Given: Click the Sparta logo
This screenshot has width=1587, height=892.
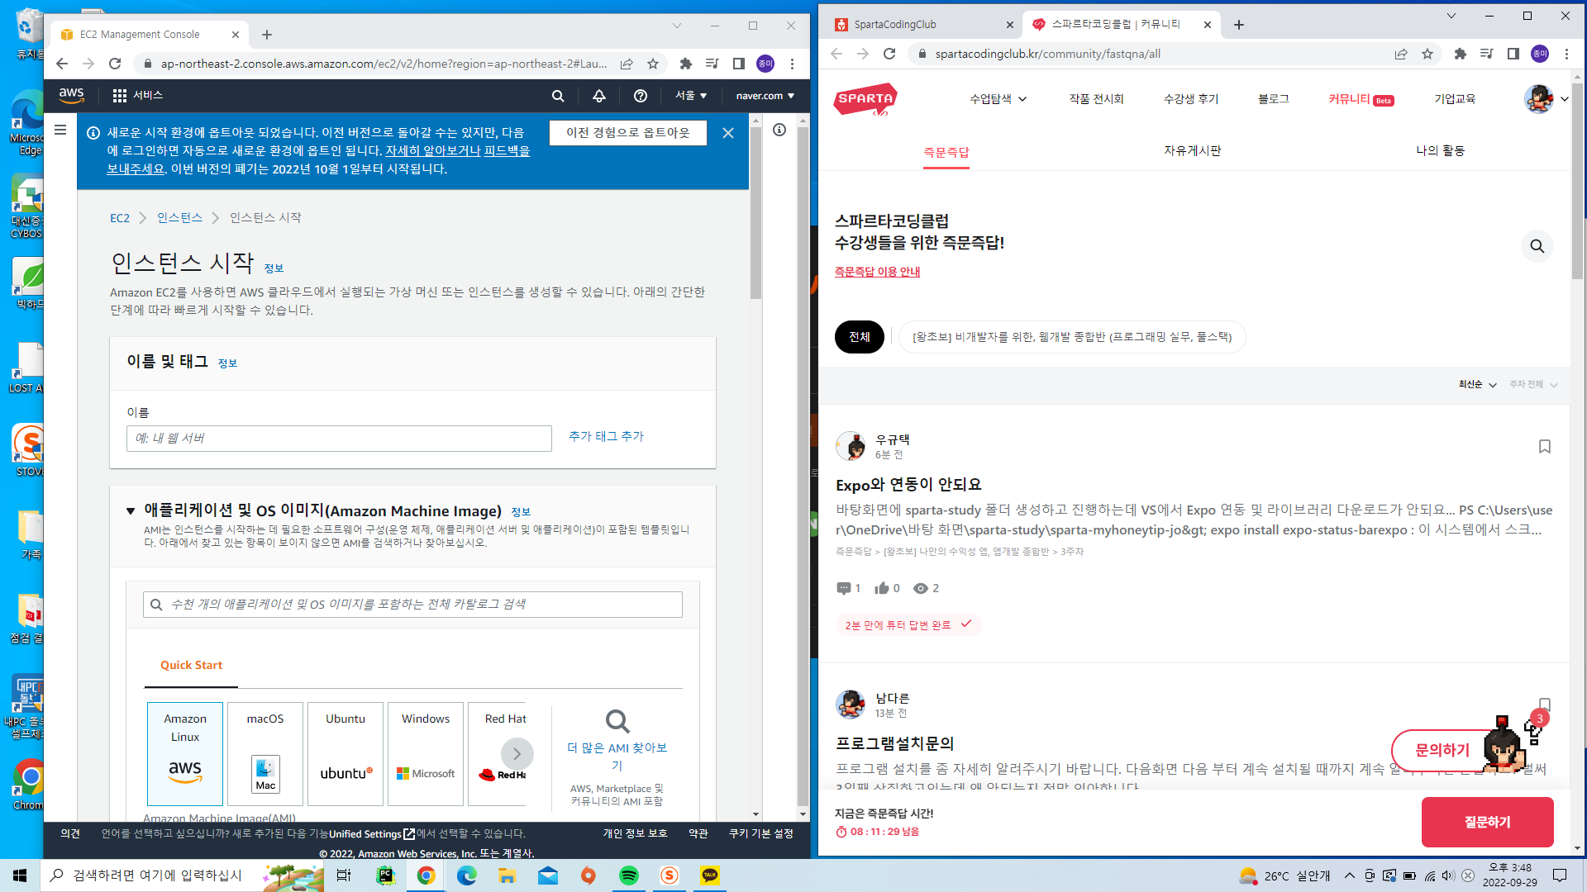Looking at the screenshot, I should pos(865,99).
